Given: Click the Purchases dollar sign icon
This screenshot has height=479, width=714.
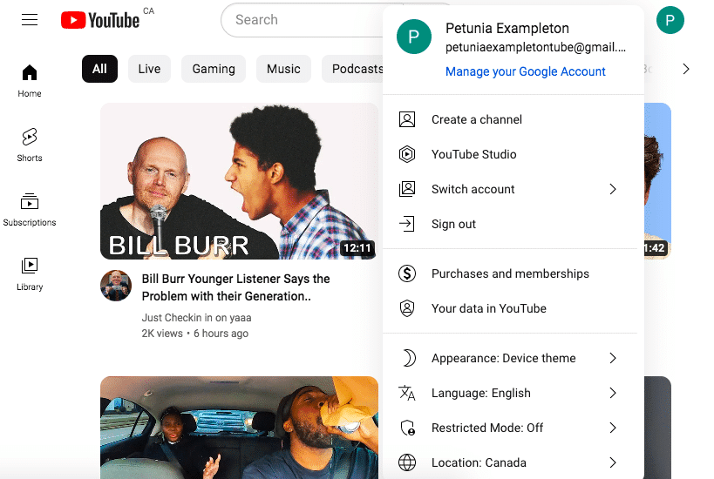Looking at the screenshot, I should point(406,273).
